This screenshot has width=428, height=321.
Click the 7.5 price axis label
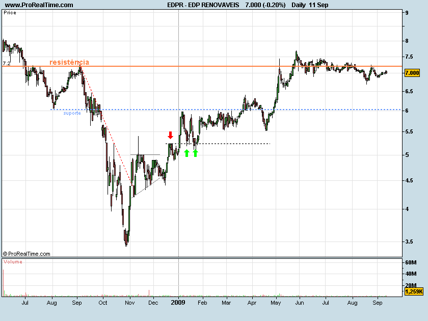[x=409, y=57]
